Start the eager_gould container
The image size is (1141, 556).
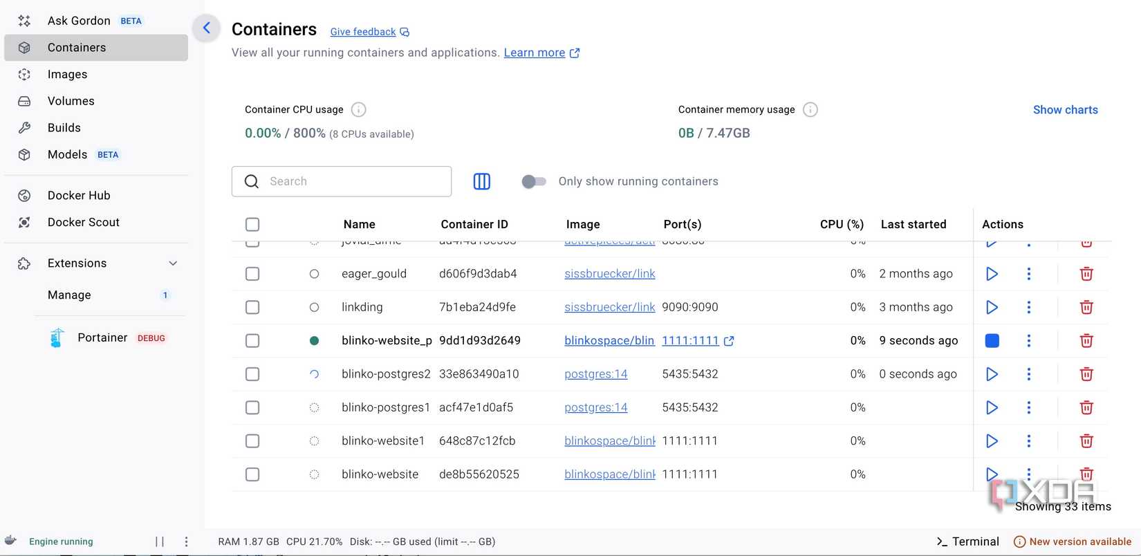[992, 274]
